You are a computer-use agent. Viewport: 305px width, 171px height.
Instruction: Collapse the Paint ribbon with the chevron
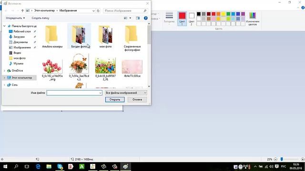click(x=298, y=8)
